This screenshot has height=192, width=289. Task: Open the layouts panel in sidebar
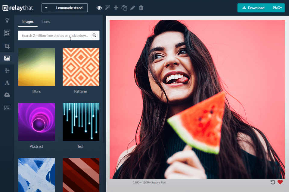click(7, 33)
